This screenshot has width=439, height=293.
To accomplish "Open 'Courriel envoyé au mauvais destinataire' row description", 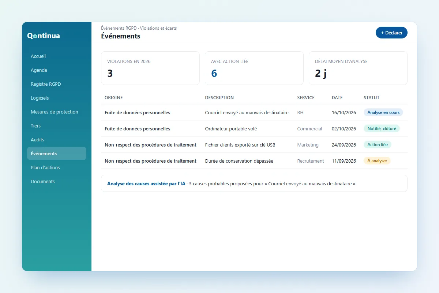I will click(x=247, y=113).
